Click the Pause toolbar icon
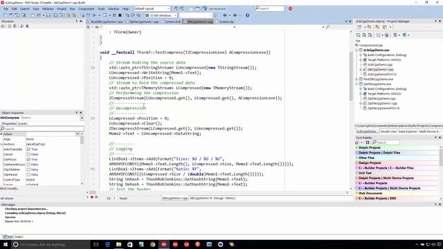This screenshot has width=443, height=249. (x=114, y=15)
